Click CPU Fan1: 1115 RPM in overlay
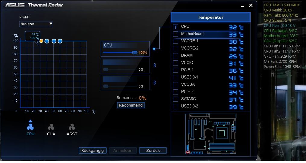 point(282,46)
